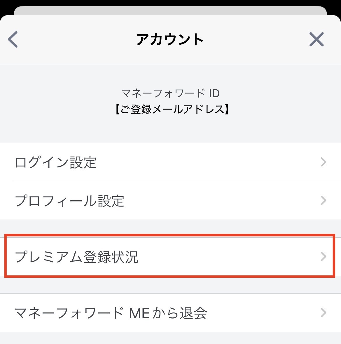This screenshot has height=344, width=341.
Task: Open プロフィール設定 menu row
Action: tap(170, 201)
